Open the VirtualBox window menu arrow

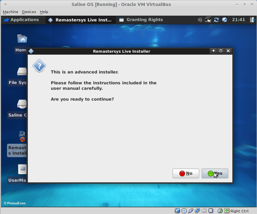click(5, 4)
